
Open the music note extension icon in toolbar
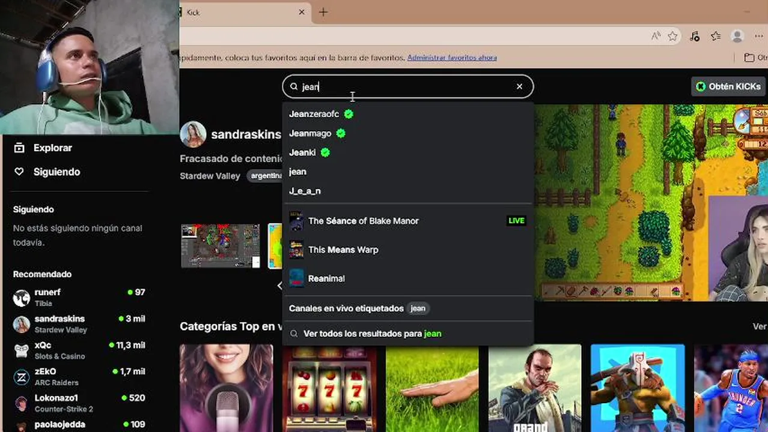coord(695,37)
